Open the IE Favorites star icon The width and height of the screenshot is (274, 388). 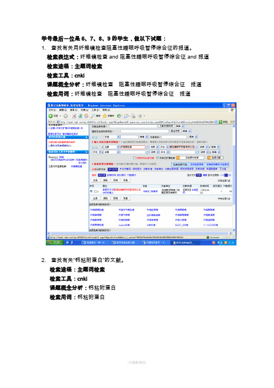[x=104, y=116]
